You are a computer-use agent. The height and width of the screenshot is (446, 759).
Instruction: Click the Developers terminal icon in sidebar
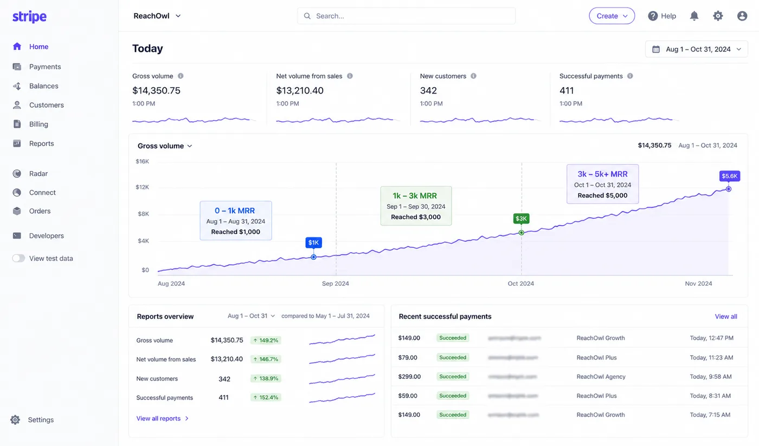pos(17,235)
